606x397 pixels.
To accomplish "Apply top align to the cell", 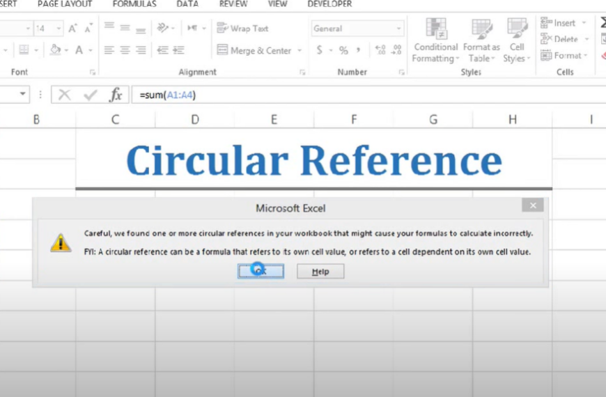I will coord(109,26).
